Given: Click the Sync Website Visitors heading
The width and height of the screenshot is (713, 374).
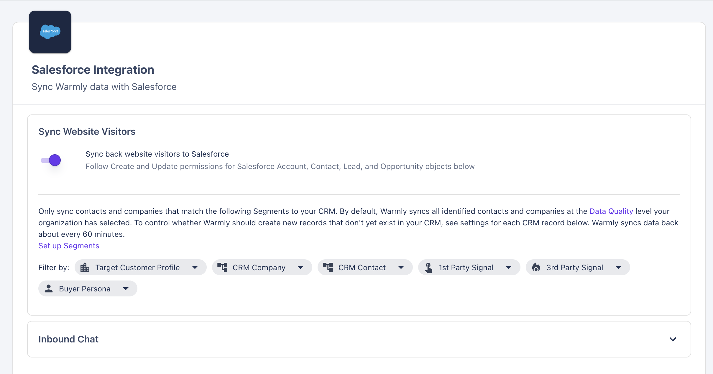Looking at the screenshot, I should (87, 132).
